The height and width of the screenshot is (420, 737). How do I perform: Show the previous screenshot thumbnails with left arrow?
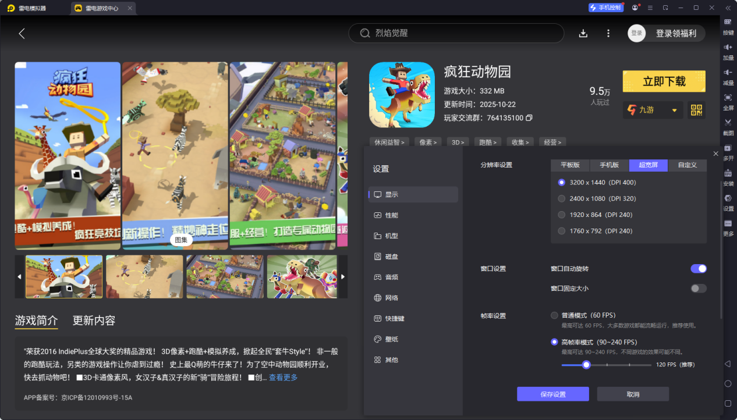pos(20,277)
